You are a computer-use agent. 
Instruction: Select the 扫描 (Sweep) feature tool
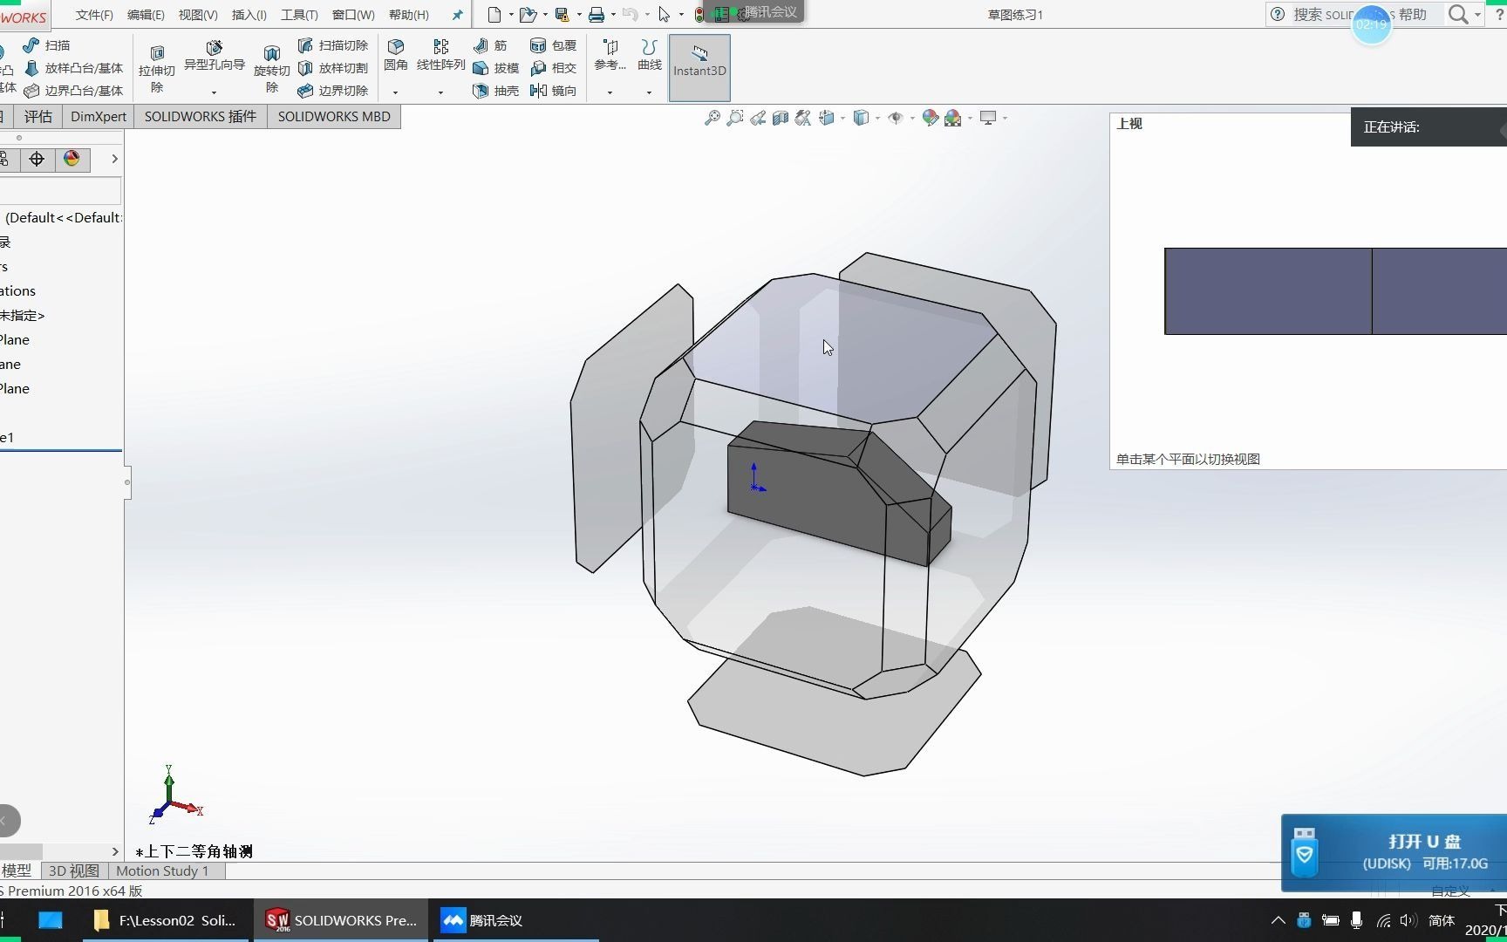pyautogui.click(x=47, y=45)
